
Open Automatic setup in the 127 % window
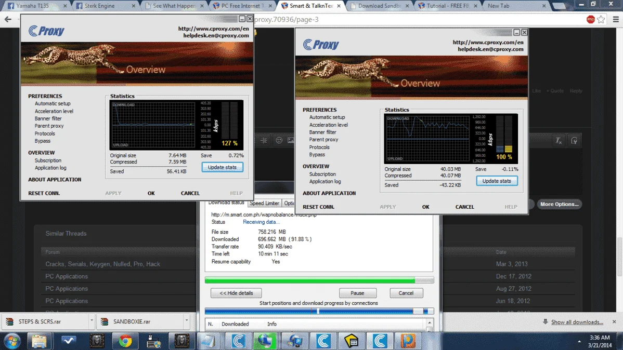point(53,103)
